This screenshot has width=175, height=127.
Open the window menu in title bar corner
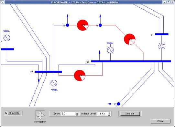pos(3,2)
